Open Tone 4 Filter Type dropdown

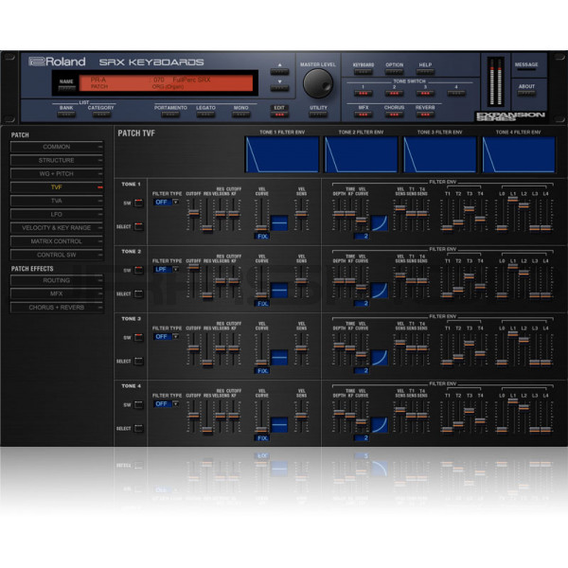[166, 404]
